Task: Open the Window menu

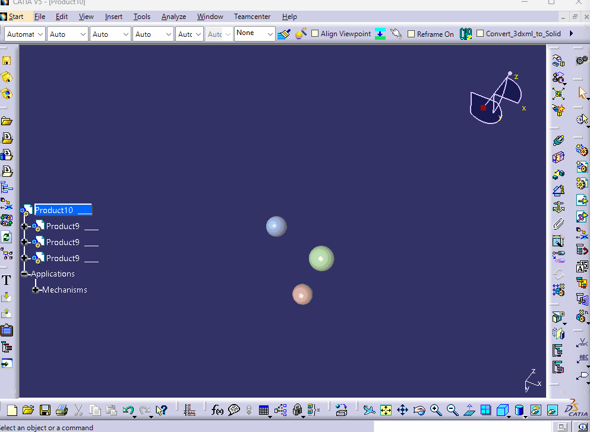Action: 210,17
